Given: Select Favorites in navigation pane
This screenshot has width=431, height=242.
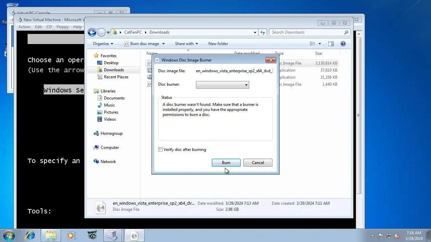Looking at the screenshot, I should click(108, 56).
